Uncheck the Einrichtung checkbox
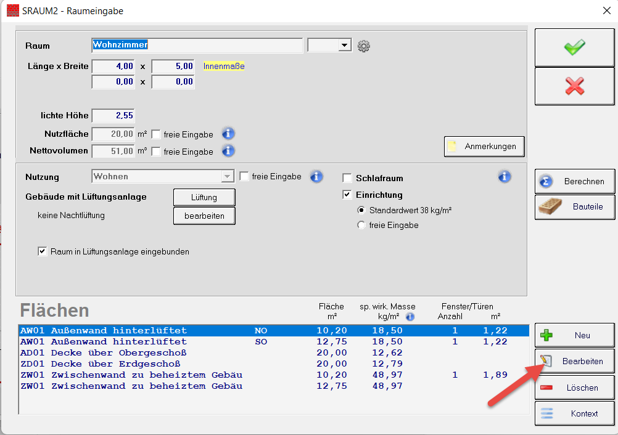Viewport: 618px width, 435px height. tap(347, 195)
